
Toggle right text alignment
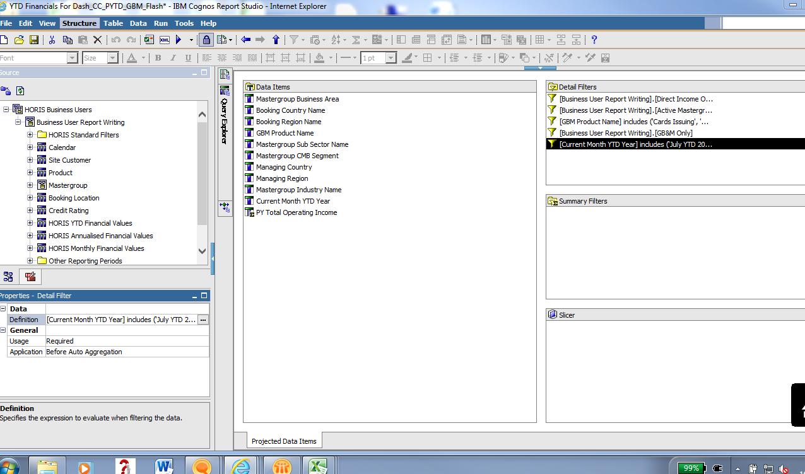237,58
